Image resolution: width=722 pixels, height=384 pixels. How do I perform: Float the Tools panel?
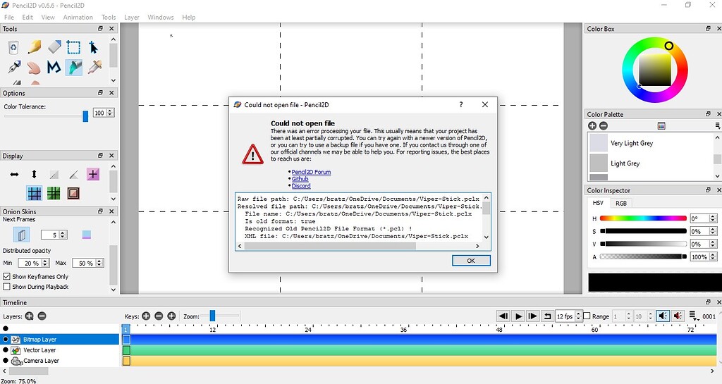pos(100,28)
